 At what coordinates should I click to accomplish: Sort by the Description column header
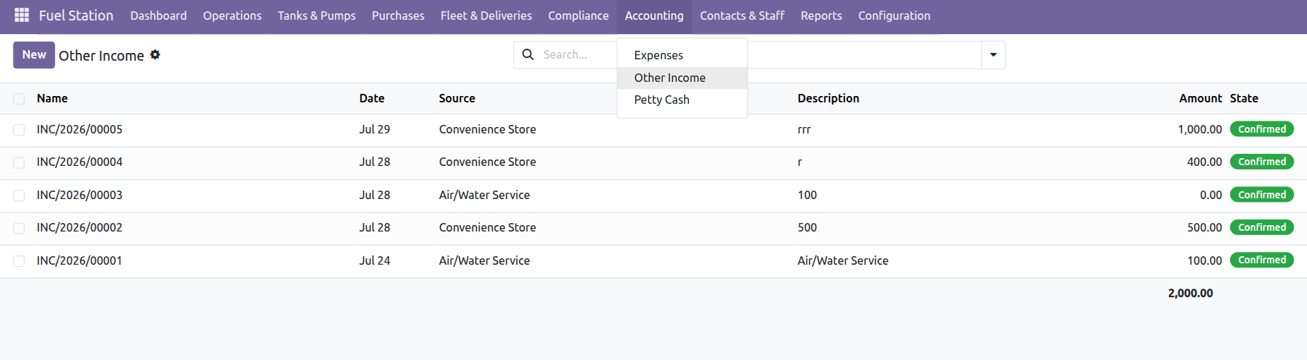pyautogui.click(x=828, y=98)
